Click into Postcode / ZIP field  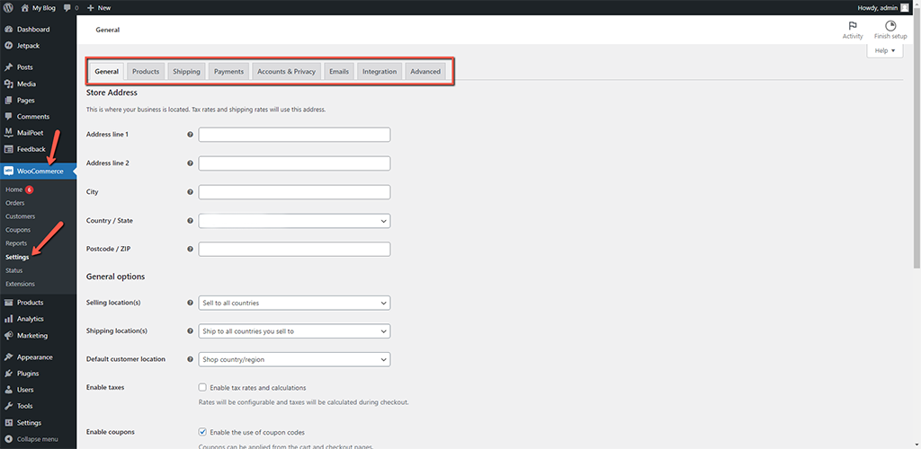(x=294, y=249)
